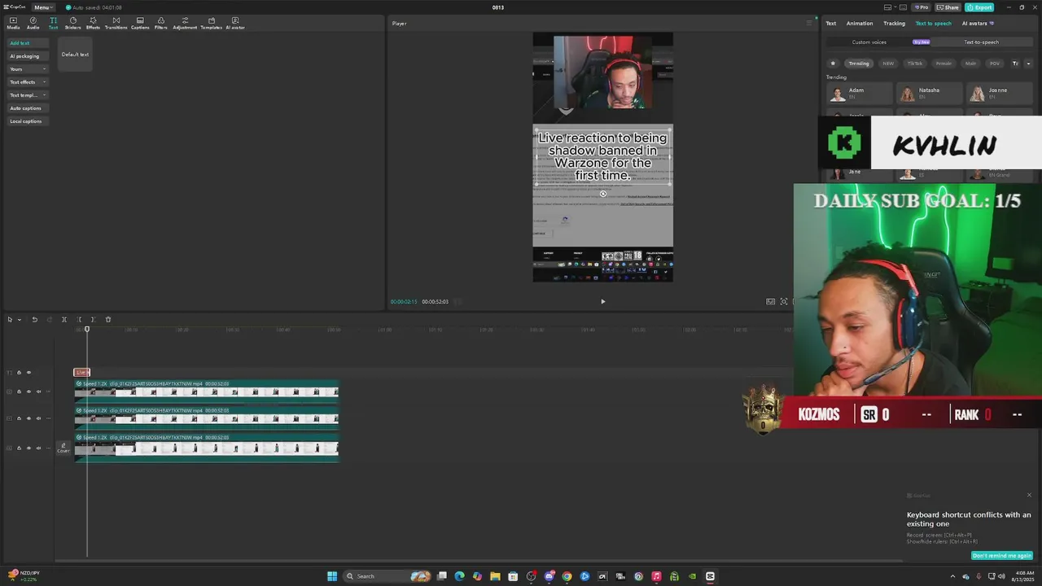Mute the main track beside Cover
The width and height of the screenshot is (1042, 586).
tap(38, 448)
